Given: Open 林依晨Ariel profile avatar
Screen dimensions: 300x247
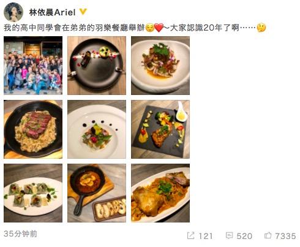Looking at the screenshot, I should [13, 12].
